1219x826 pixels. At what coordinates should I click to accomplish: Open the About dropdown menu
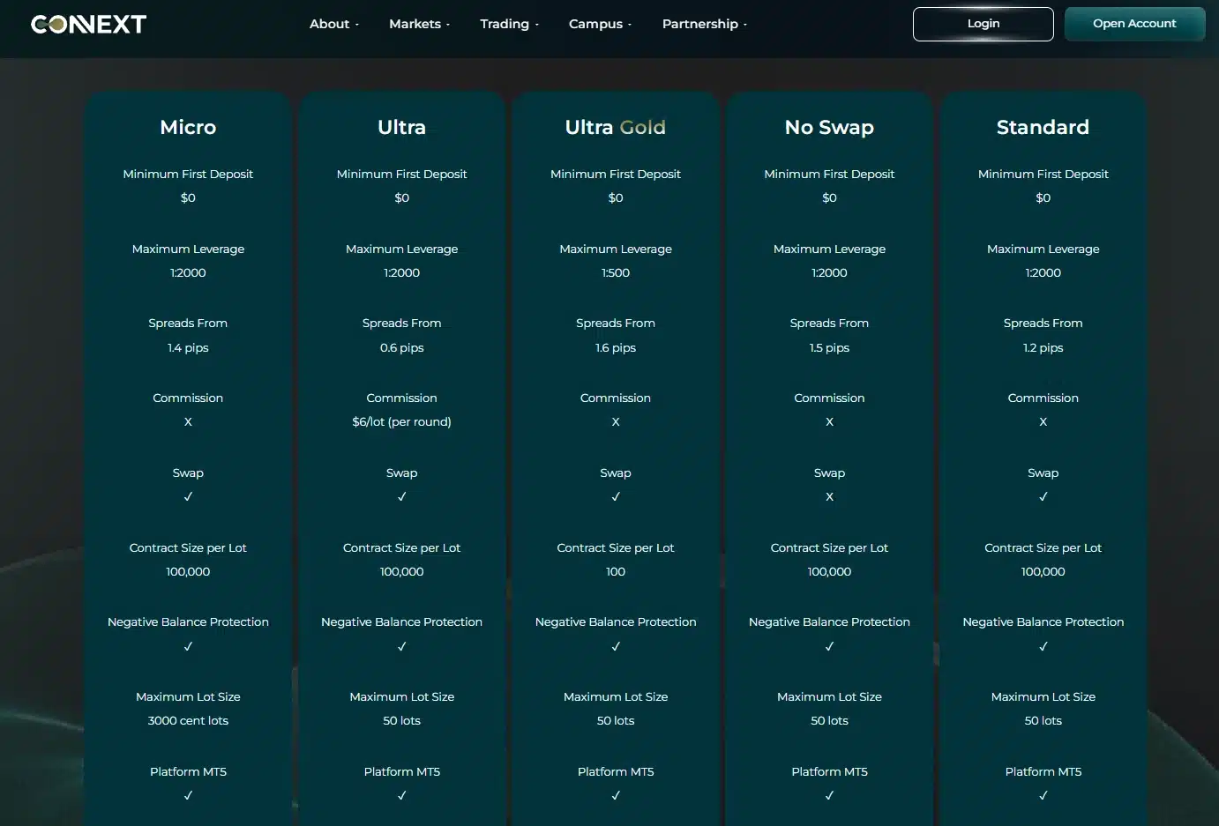coord(333,25)
